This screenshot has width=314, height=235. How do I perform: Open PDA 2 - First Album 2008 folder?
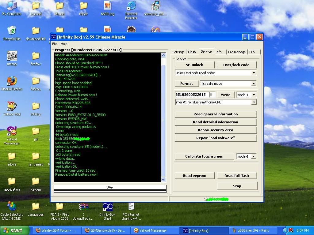60,211
